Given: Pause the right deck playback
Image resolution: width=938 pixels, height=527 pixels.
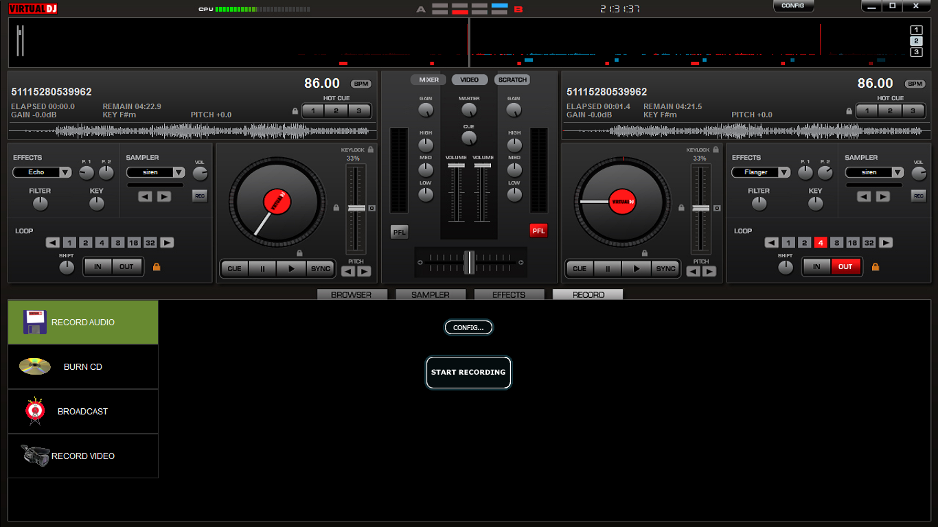Looking at the screenshot, I should click(607, 268).
